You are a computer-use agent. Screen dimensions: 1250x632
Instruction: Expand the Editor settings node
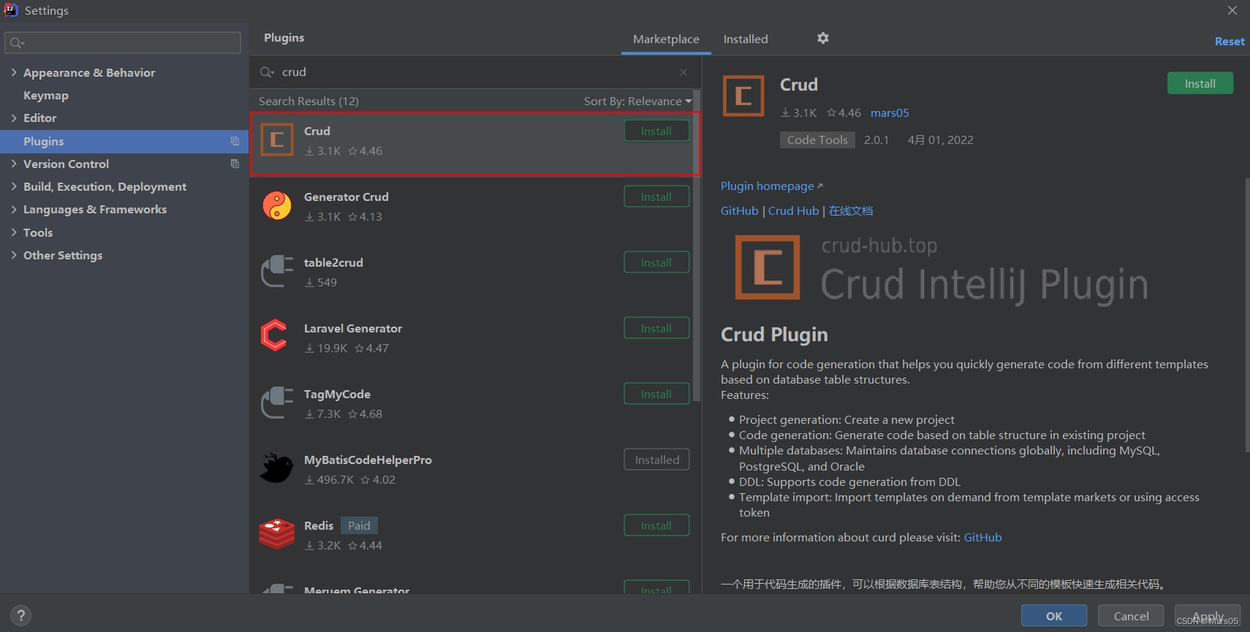click(14, 118)
